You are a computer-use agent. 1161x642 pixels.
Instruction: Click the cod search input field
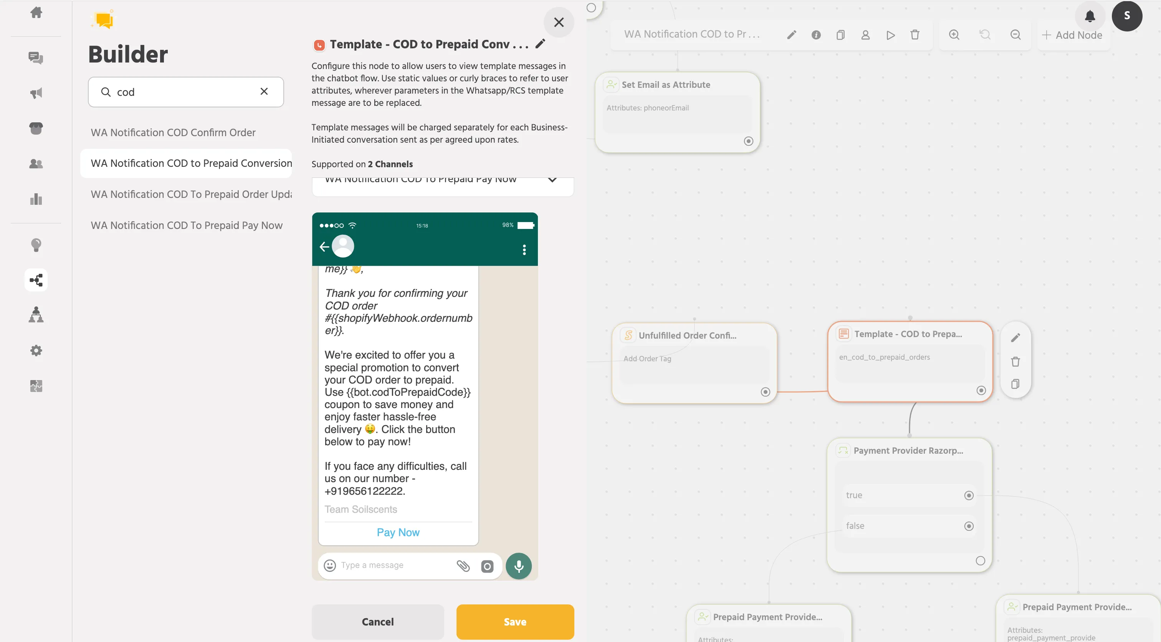point(185,91)
